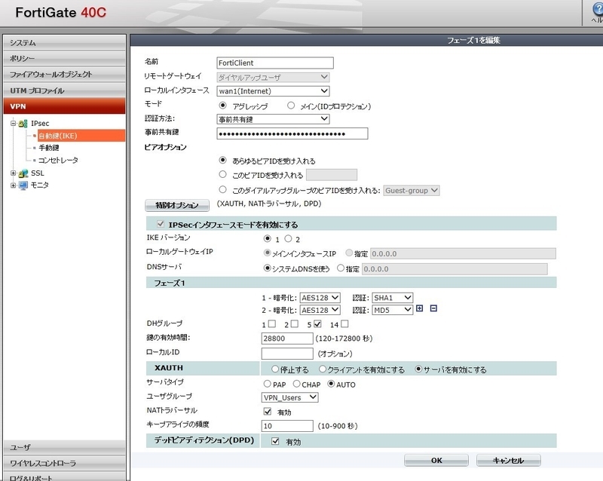Screen dimensions: 603x481
Task: Select 手動鍵 in the VPN tree
Action: (x=49, y=148)
